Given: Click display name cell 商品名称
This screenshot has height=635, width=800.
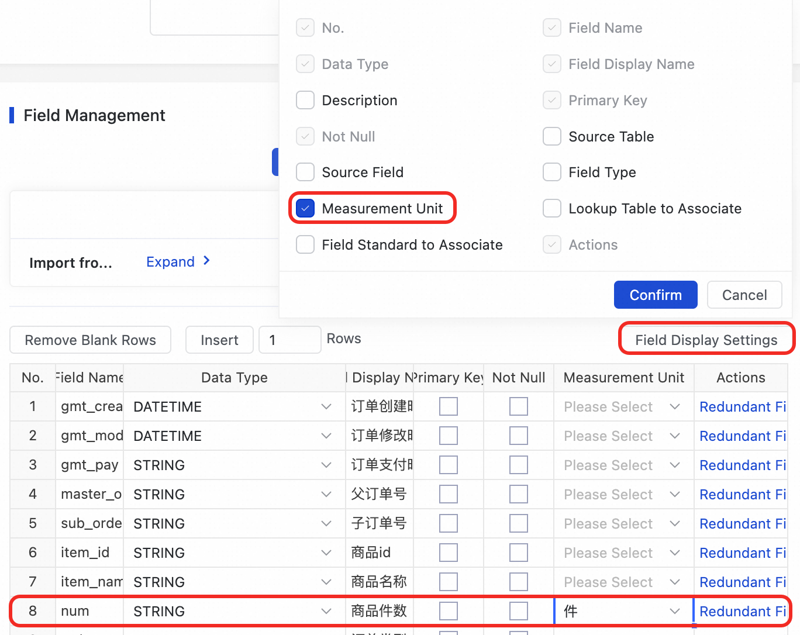Looking at the screenshot, I should pos(380,582).
